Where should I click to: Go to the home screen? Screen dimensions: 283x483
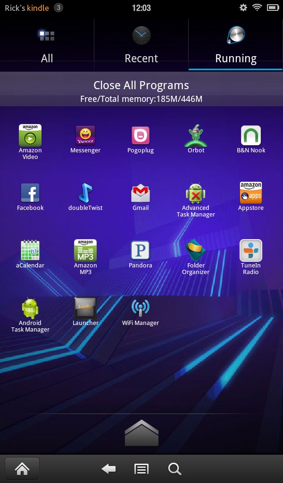coord(22,469)
